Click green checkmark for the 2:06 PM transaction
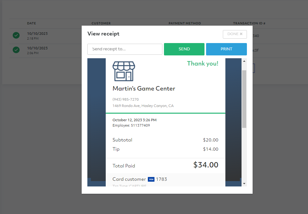The width and height of the screenshot is (308, 214). coord(16,50)
